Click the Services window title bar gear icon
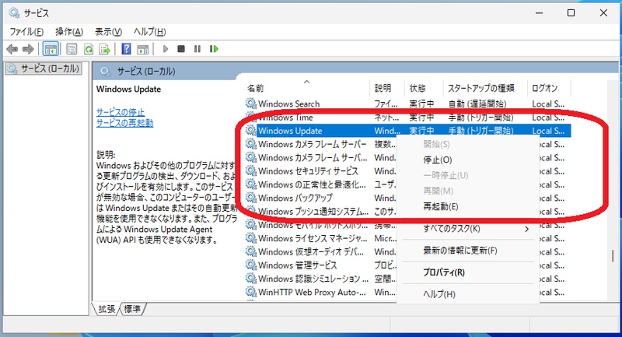This screenshot has width=622, height=337. coord(14,13)
